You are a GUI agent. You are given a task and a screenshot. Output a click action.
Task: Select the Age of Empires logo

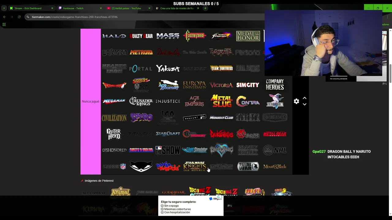[194, 101]
